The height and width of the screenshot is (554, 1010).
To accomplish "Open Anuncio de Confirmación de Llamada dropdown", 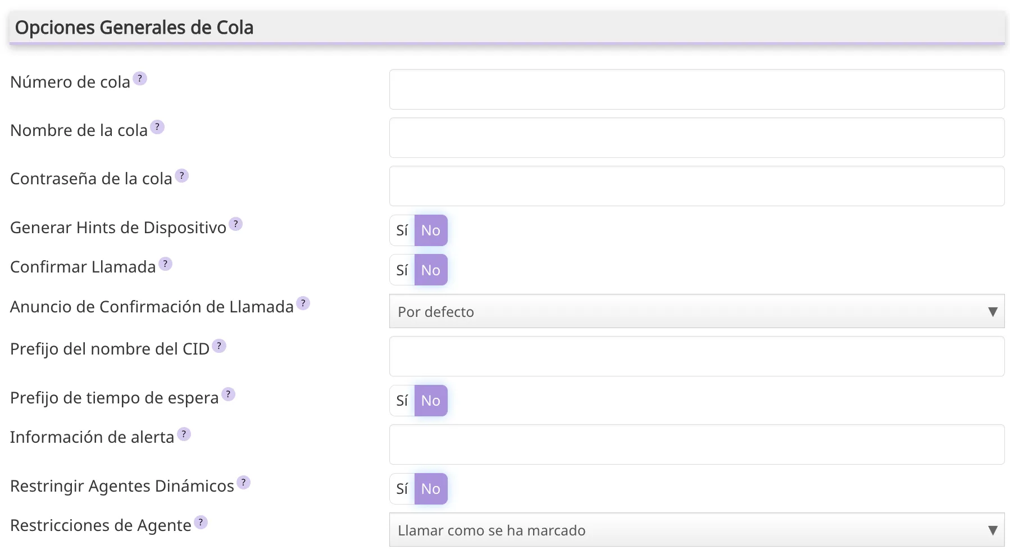I will pos(697,311).
